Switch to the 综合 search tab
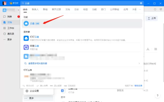The width and height of the screenshot is (164, 102). (x=25, y=10)
